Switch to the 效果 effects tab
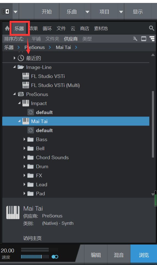The width and height of the screenshot is (157, 265). pos(33,28)
